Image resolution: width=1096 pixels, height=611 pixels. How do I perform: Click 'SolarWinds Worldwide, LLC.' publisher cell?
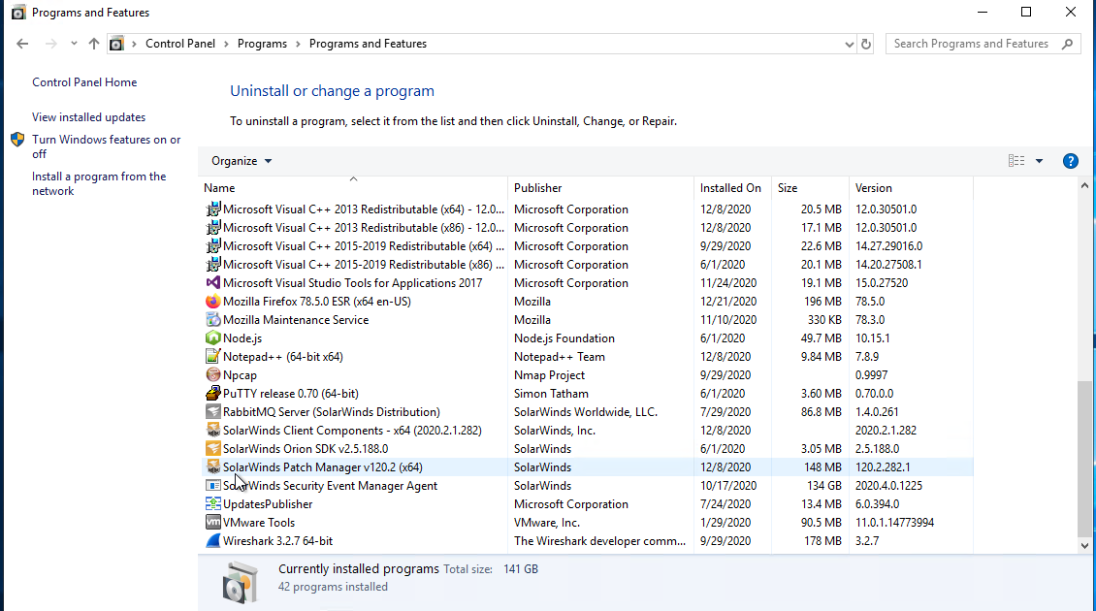point(586,412)
